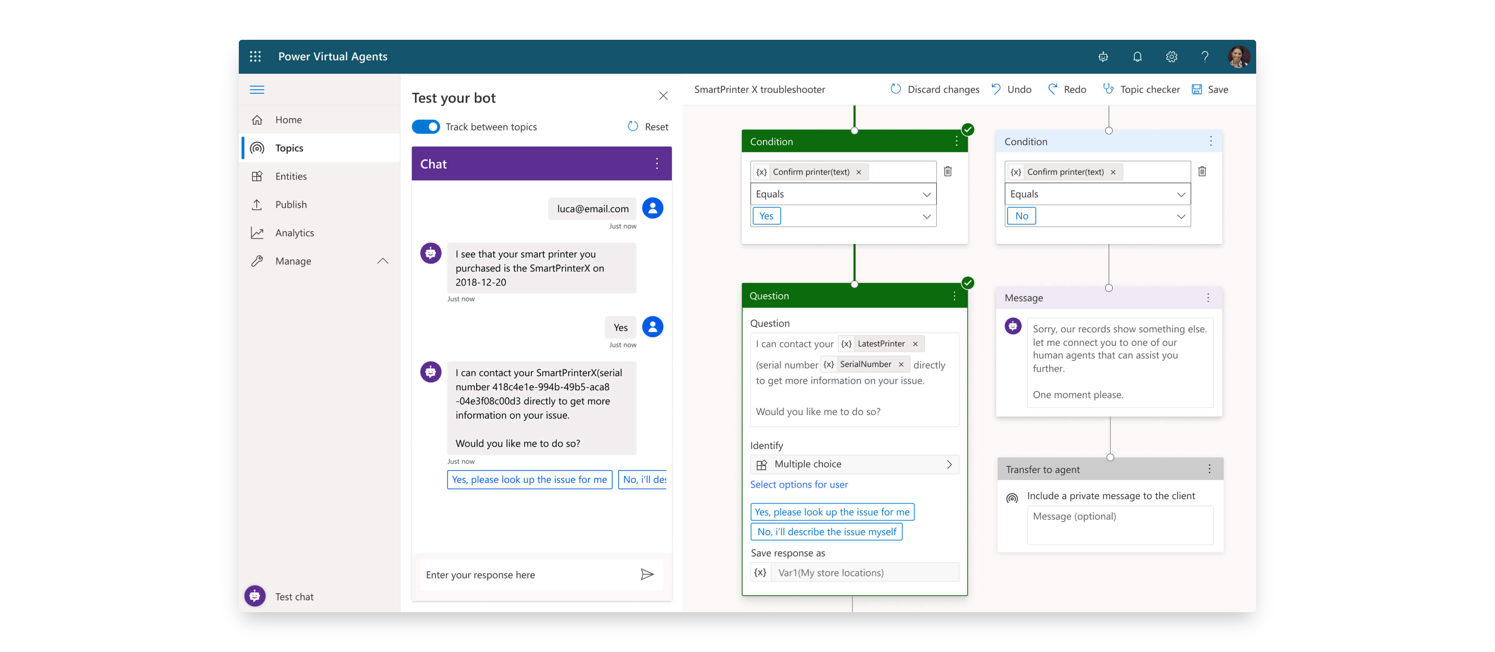Image resolution: width=1495 pixels, height=652 pixels.
Task: Collapse the Manage section chevron
Action: (x=383, y=261)
